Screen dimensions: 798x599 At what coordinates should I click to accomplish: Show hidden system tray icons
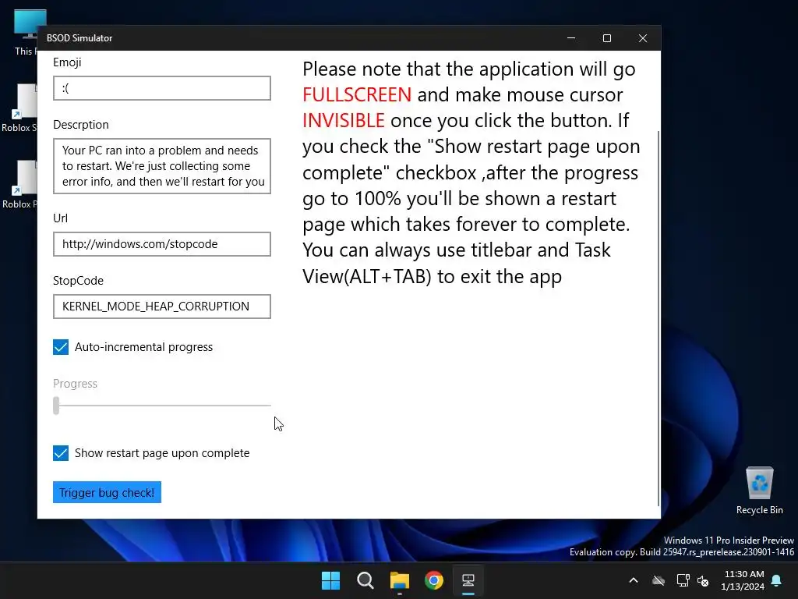click(634, 580)
